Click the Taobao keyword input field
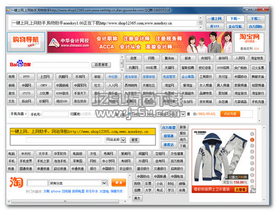This screenshot has width=276, height=211. click(37, 183)
